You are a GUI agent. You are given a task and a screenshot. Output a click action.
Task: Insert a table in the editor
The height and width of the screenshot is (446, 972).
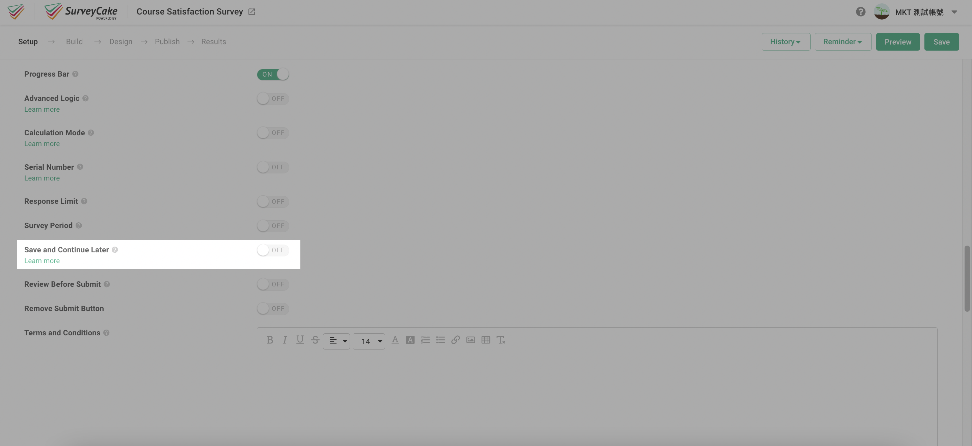[486, 340]
